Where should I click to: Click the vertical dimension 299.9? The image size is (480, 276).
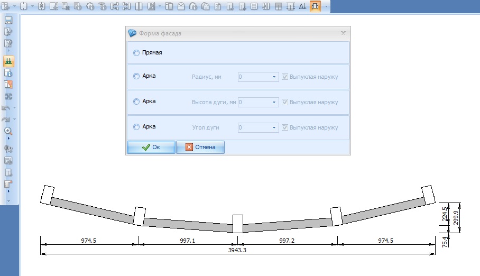pos(456,218)
